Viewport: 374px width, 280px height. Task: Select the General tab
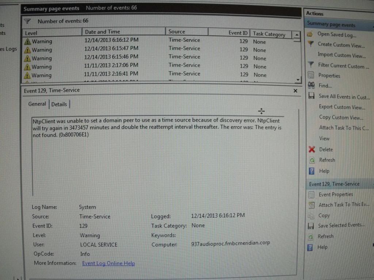click(37, 104)
